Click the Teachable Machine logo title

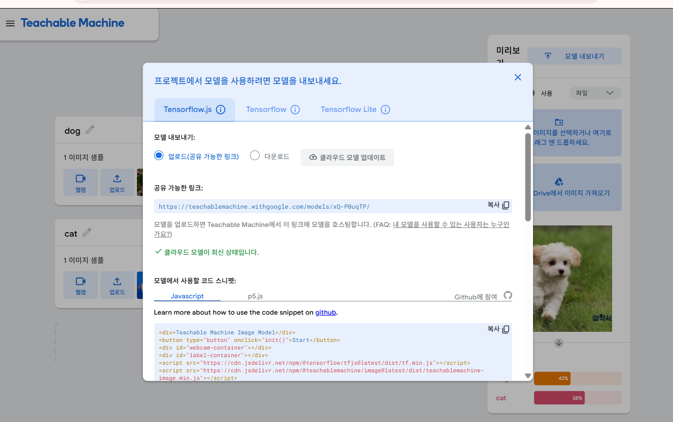73,23
